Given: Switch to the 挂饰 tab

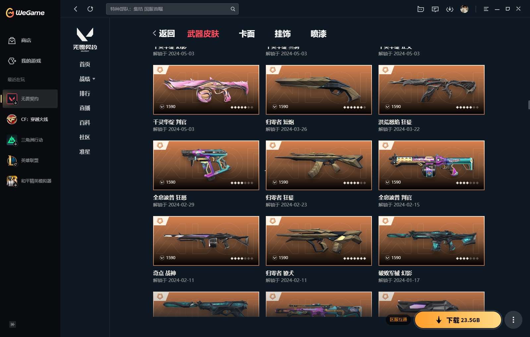Looking at the screenshot, I should pyautogui.click(x=283, y=34).
